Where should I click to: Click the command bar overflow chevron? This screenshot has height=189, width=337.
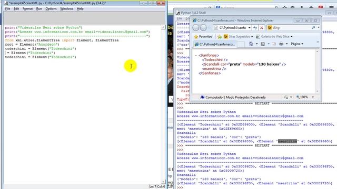point(318,42)
